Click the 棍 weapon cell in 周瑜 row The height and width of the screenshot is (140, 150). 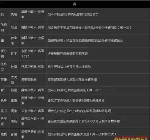click(2, 14)
